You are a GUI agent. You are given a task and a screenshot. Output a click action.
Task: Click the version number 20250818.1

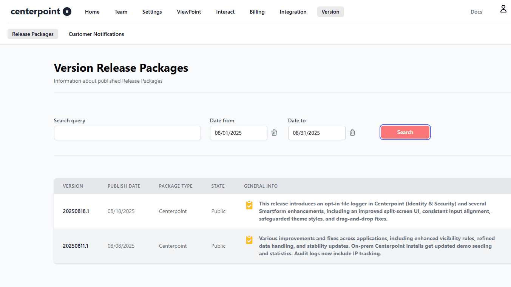(76, 211)
